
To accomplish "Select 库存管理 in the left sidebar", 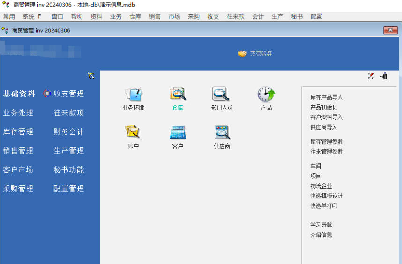I will [x=18, y=132].
